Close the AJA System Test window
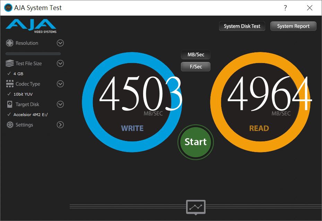 pos(310,8)
